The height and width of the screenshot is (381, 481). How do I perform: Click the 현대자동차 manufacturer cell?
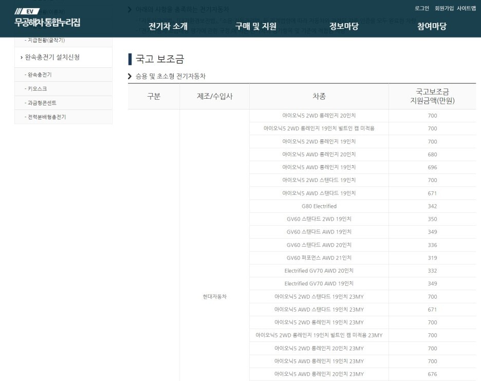(x=215, y=297)
